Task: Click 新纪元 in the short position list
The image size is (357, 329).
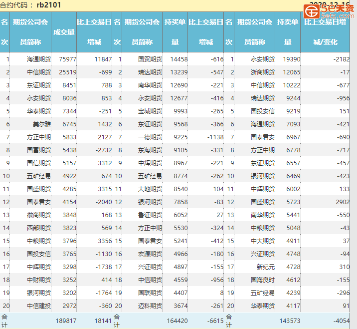Action: (266, 267)
